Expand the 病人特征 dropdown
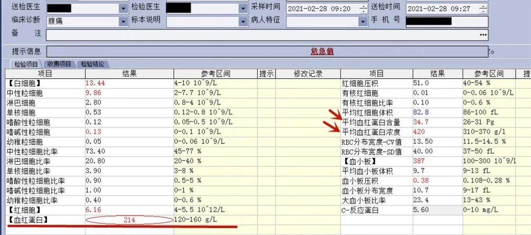This screenshot has width=531, height=235. point(363,22)
